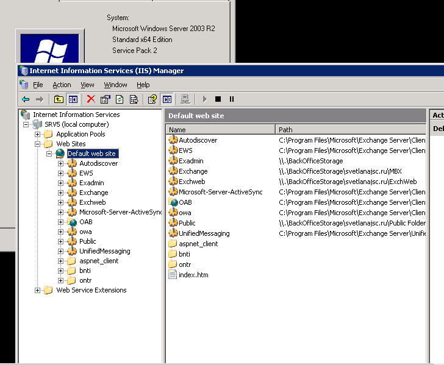444x365 pixels.
Task: Select Web Sites in the tree
Action: click(x=71, y=144)
